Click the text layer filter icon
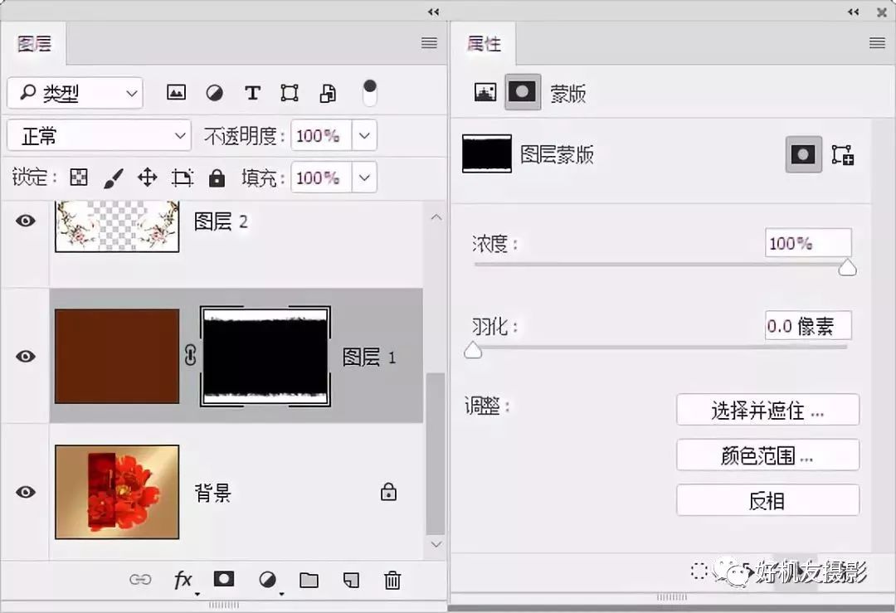Viewport: 896px width, 613px height. (253, 93)
